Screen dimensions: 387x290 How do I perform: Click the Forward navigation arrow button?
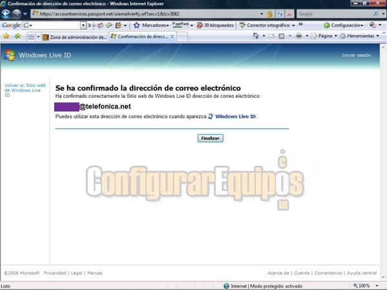[x=17, y=14]
